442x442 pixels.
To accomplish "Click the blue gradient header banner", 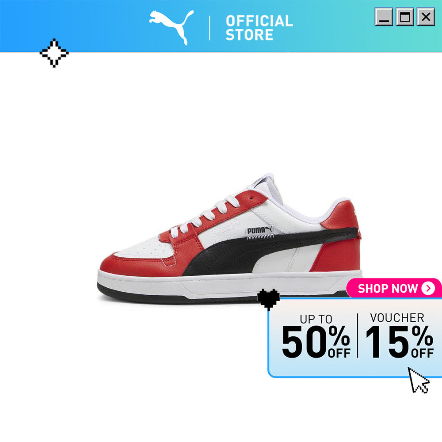I will (221, 26).
